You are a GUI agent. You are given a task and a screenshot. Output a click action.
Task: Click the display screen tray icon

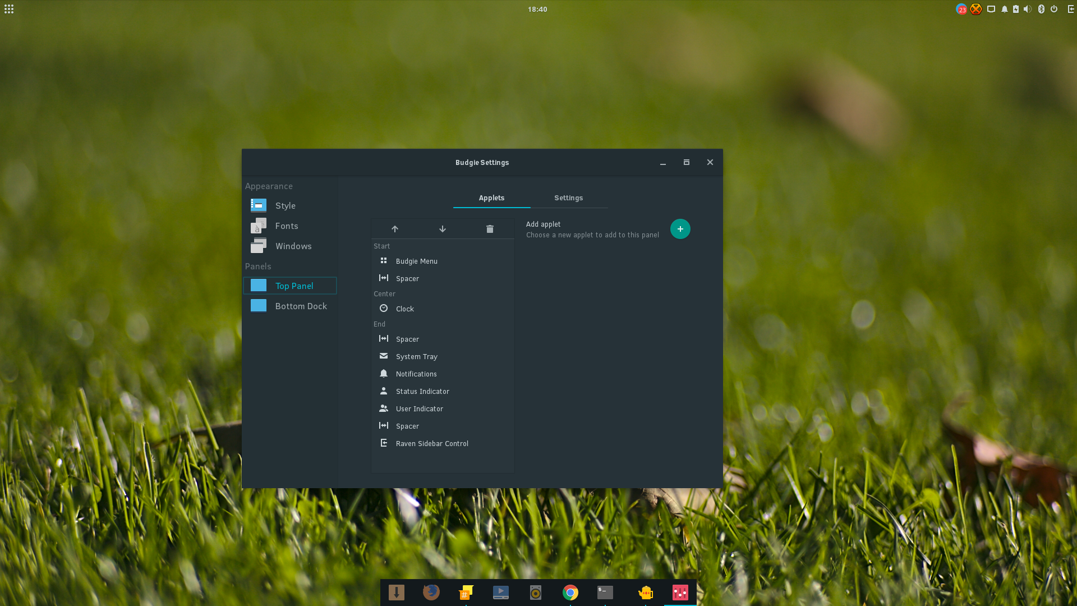991,9
